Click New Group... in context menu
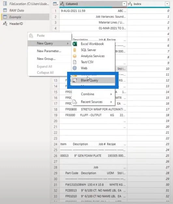Image resolution: width=173 pixels, height=204 pixels. pos(50,59)
